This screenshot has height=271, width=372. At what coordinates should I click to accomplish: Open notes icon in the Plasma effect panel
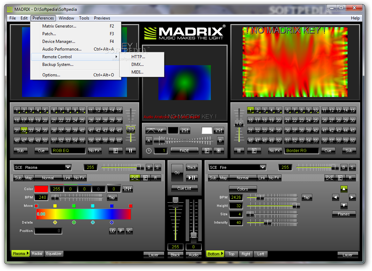[x=145, y=178]
